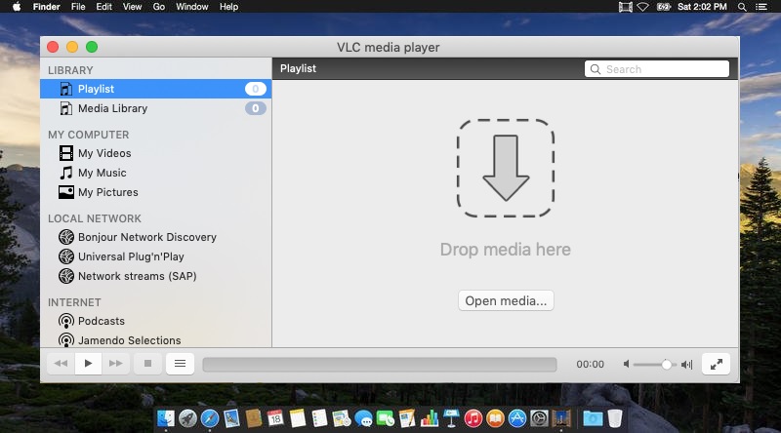Open Notification Center list icon
781x433 pixels.
click(x=761, y=7)
